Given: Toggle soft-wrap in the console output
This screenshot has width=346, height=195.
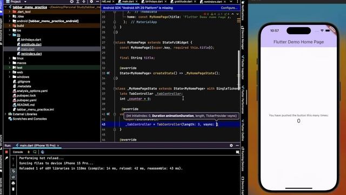Looking at the screenshot, I should click(13, 171).
